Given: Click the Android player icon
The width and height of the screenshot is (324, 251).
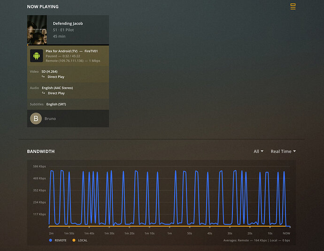Looking at the screenshot, I should point(37,56).
